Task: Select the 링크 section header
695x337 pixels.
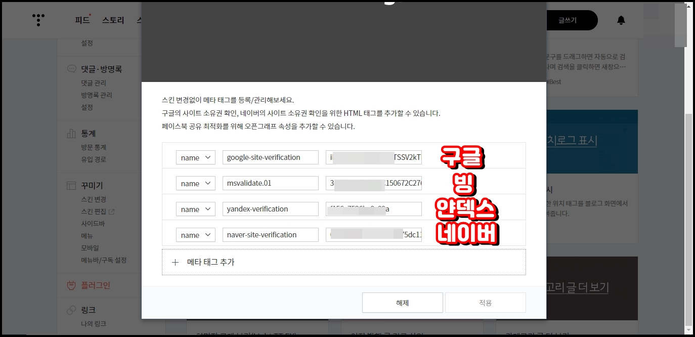Action: (89, 310)
